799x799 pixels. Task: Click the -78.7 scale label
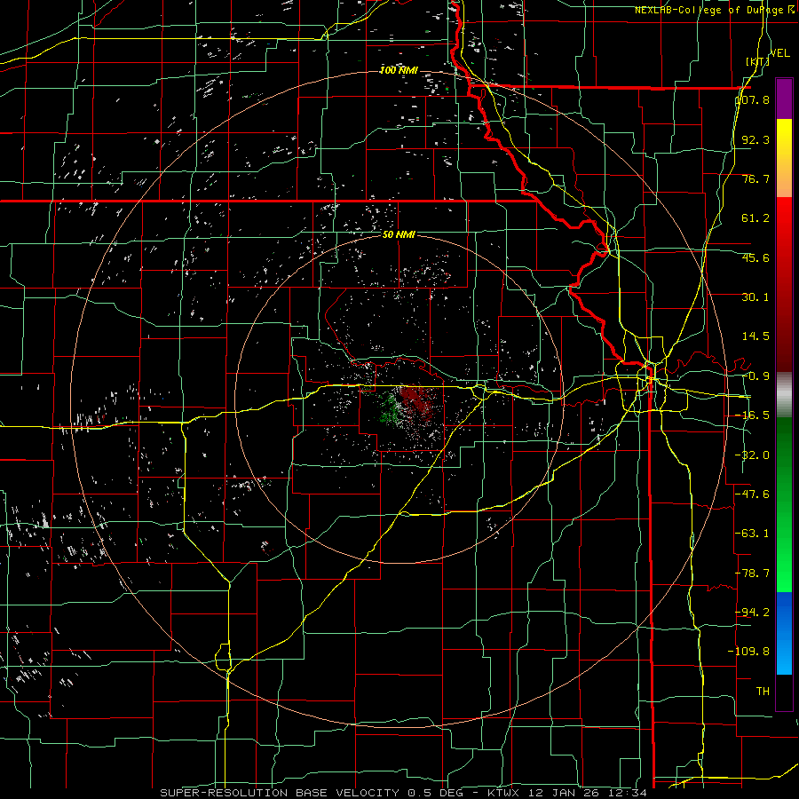click(753, 574)
